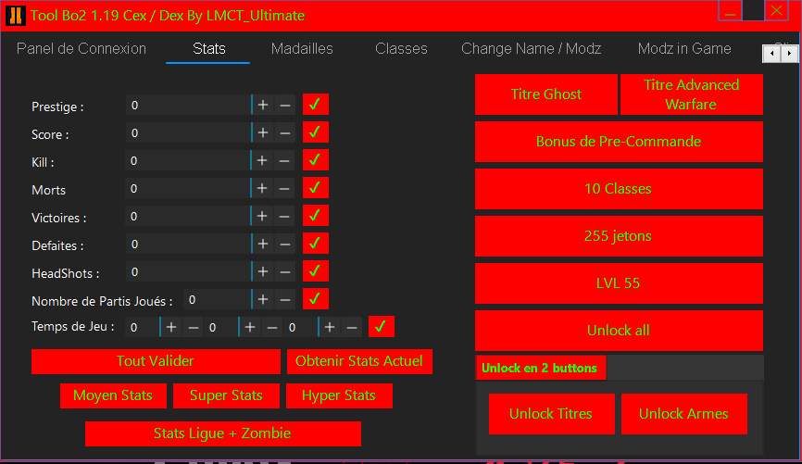Click the Unlock Titres button
802x464 pixels.
pos(551,414)
